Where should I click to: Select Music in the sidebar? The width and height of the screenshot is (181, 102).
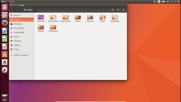coord(21,37)
